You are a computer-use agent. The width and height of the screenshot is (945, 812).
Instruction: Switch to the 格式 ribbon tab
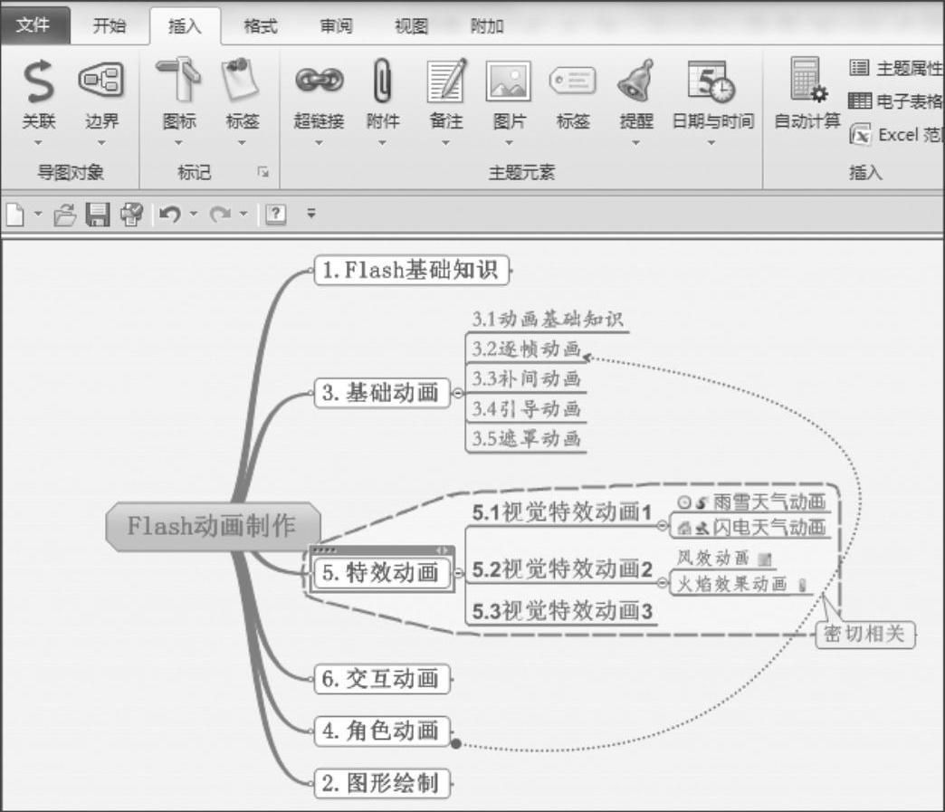click(x=260, y=26)
